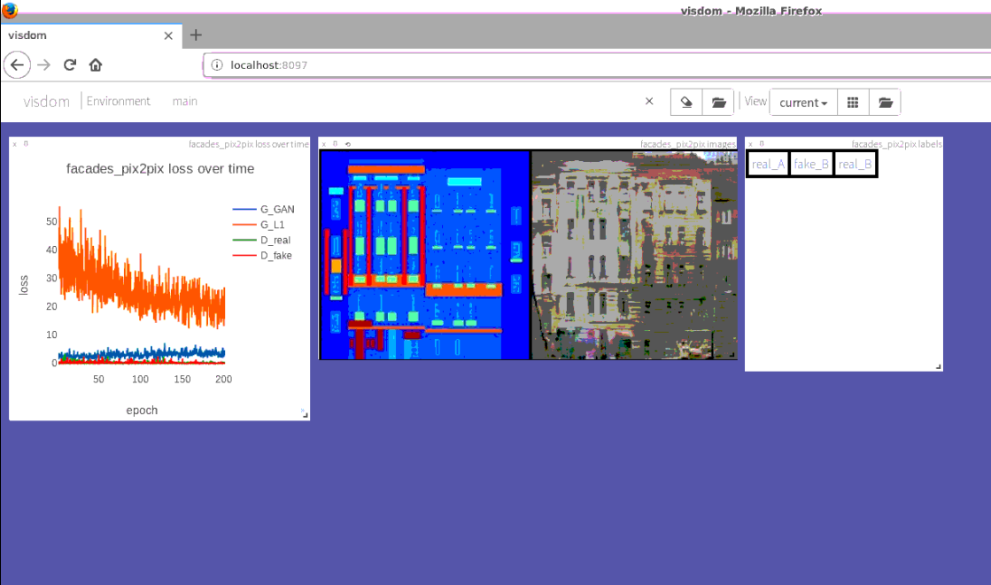The width and height of the screenshot is (991, 585).
Task: Toggle the G_GAN trace in the legend
Action: click(x=275, y=209)
